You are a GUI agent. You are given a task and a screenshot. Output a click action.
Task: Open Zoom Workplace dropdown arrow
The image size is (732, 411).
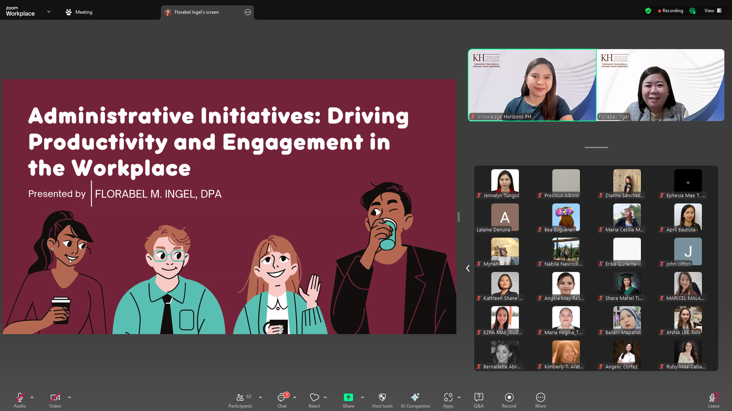click(x=49, y=12)
